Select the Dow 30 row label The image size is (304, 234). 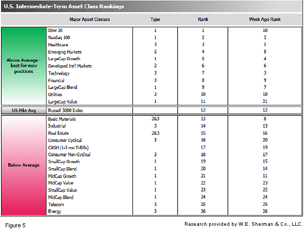coord(56,30)
